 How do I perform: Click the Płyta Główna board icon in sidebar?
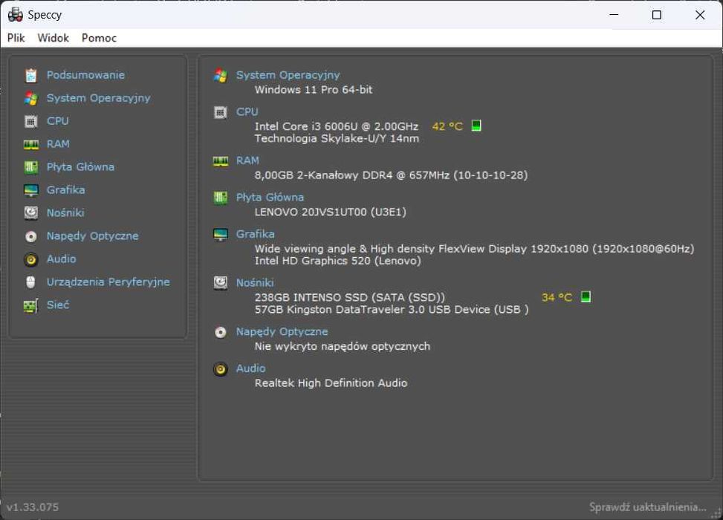pyautogui.click(x=31, y=167)
